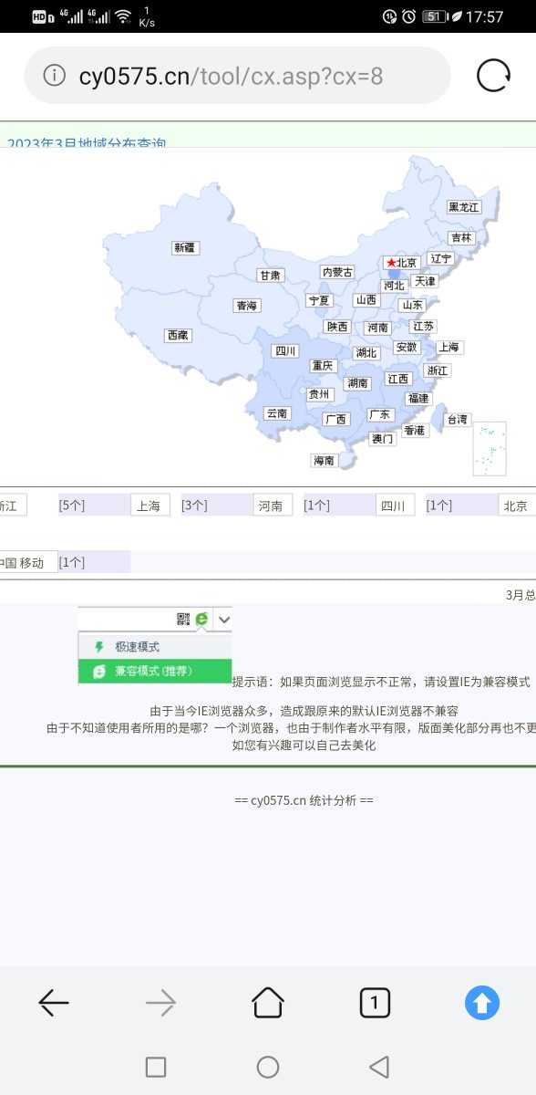Select 海南 label on the map
Screen dimensions: 536x1095
click(325, 461)
